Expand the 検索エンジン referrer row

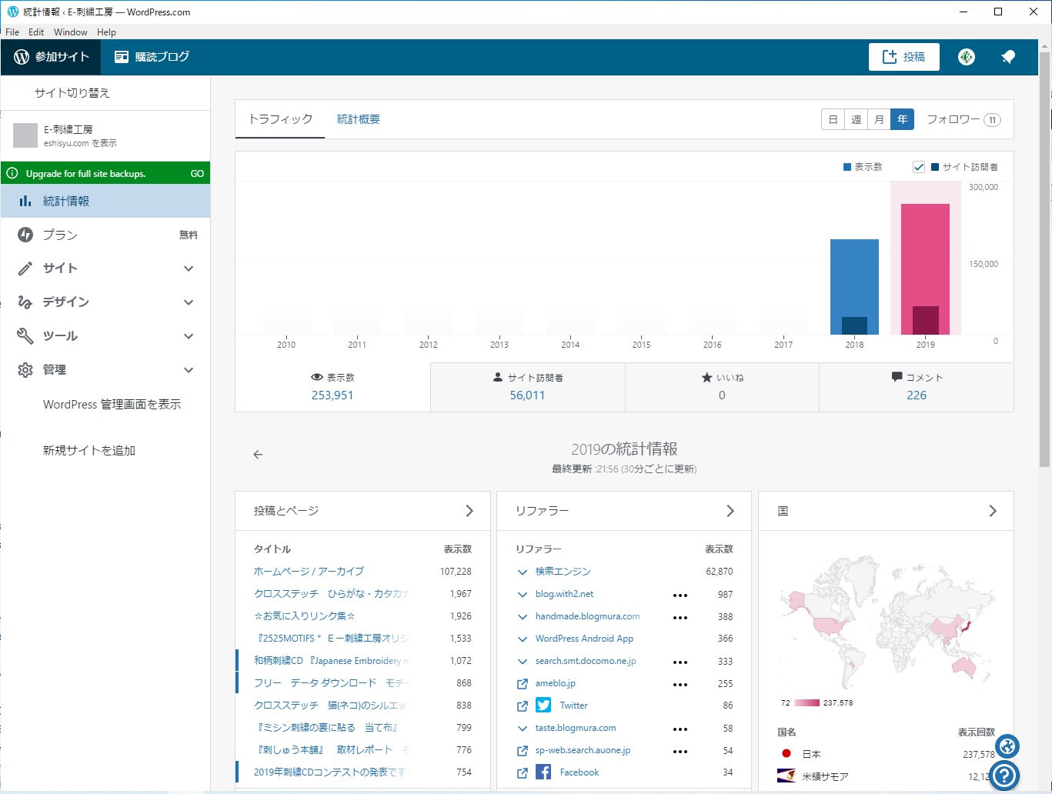(624, 572)
